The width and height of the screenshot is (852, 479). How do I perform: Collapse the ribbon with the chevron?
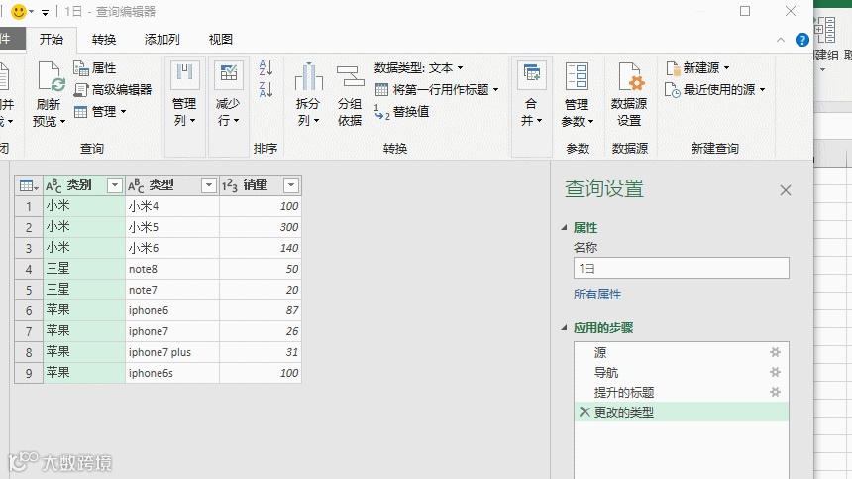(x=781, y=40)
